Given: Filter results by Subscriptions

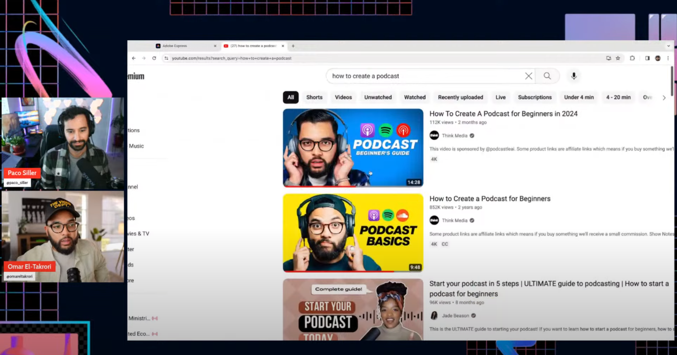Looking at the screenshot, I should click(535, 97).
